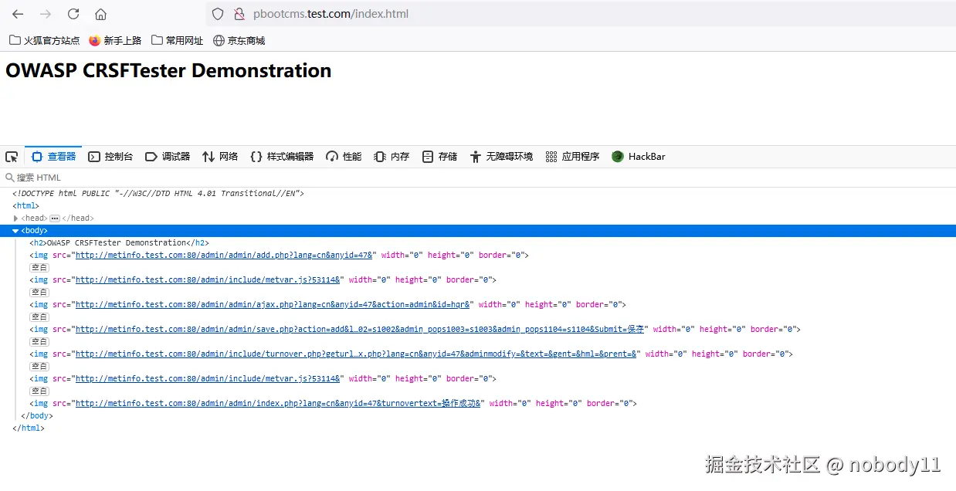956x491 pixels.
Task: Expand the <head> node triangle
Action: pos(16,218)
